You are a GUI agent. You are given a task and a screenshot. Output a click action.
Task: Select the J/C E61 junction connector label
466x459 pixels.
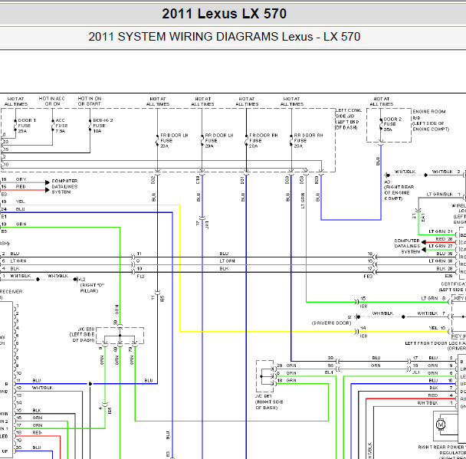(x=269, y=402)
